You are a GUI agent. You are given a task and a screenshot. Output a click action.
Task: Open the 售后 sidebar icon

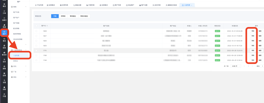point(4,39)
